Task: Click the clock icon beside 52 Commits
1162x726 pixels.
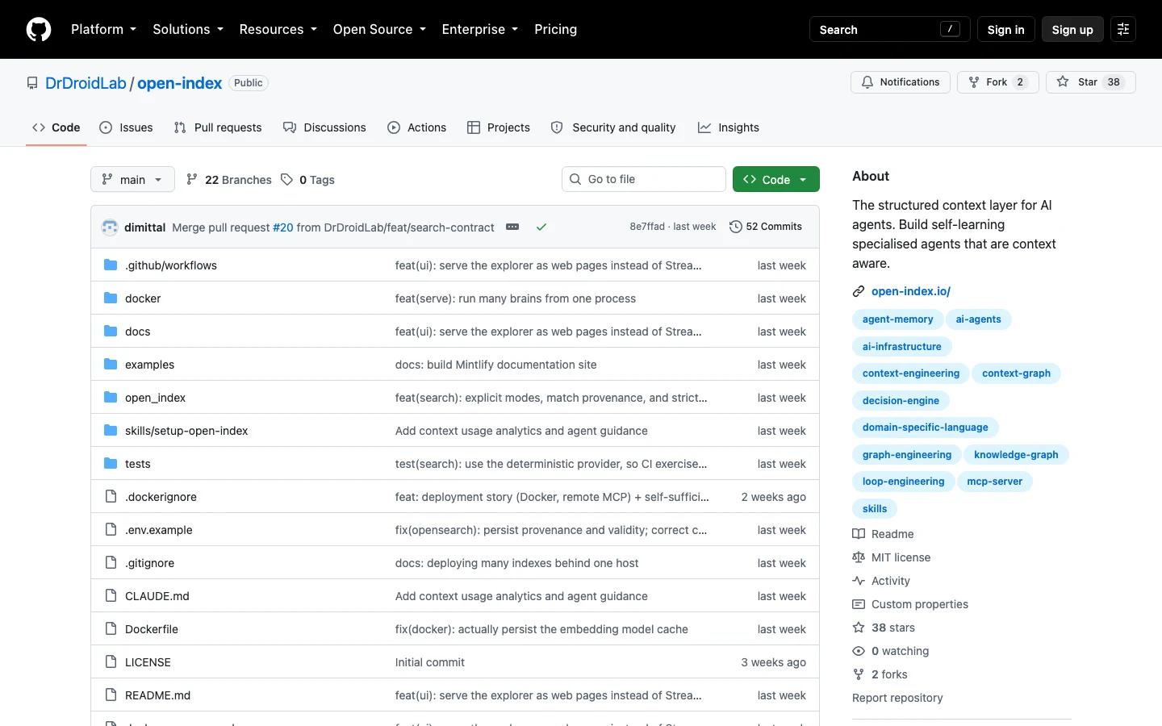Action: pyautogui.click(x=735, y=227)
